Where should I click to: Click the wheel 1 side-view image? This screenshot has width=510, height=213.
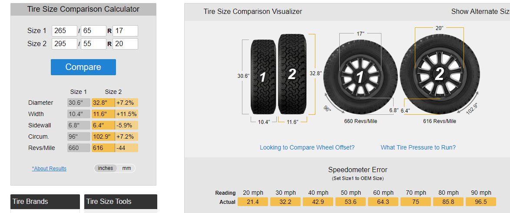[361, 77]
